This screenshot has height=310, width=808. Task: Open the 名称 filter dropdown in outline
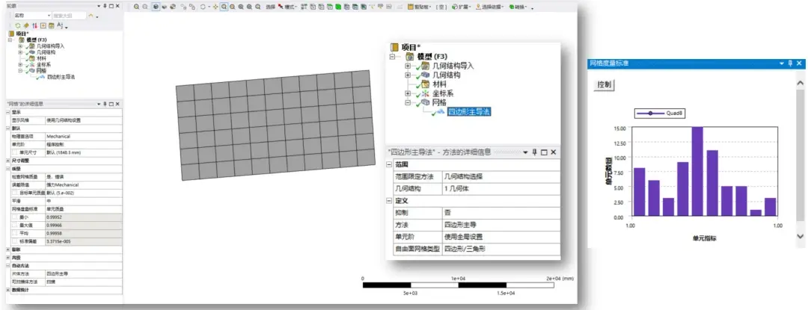coord(49,16)
